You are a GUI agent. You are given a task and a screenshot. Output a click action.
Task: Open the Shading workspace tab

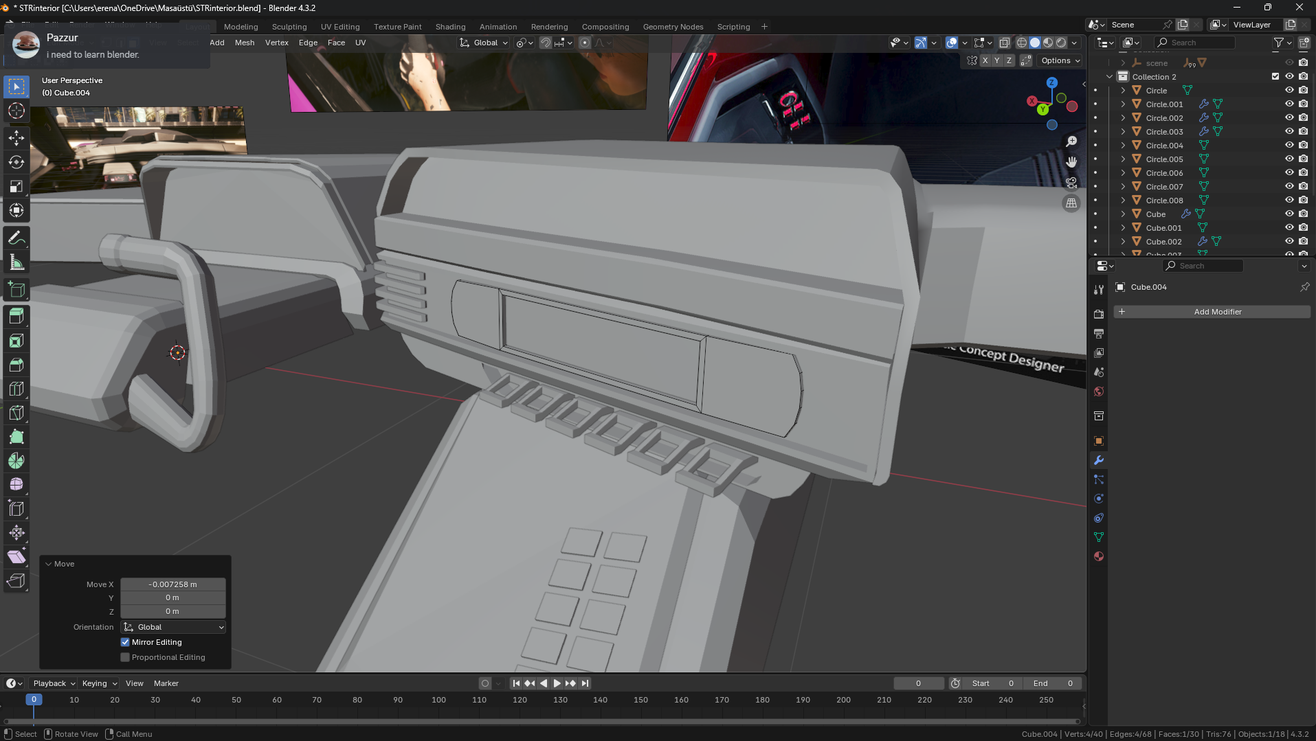[x=450, y=27]
